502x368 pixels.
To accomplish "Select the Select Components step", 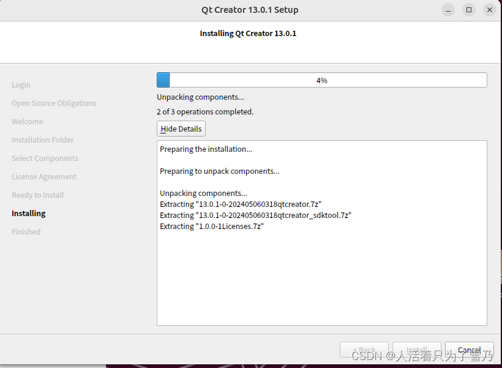I will coord(45,158).
